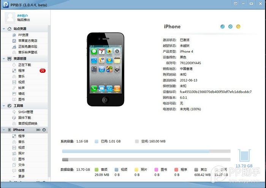Collapse the 资源管理 section arrow
The image size is (266, 188).
[4, 58]
